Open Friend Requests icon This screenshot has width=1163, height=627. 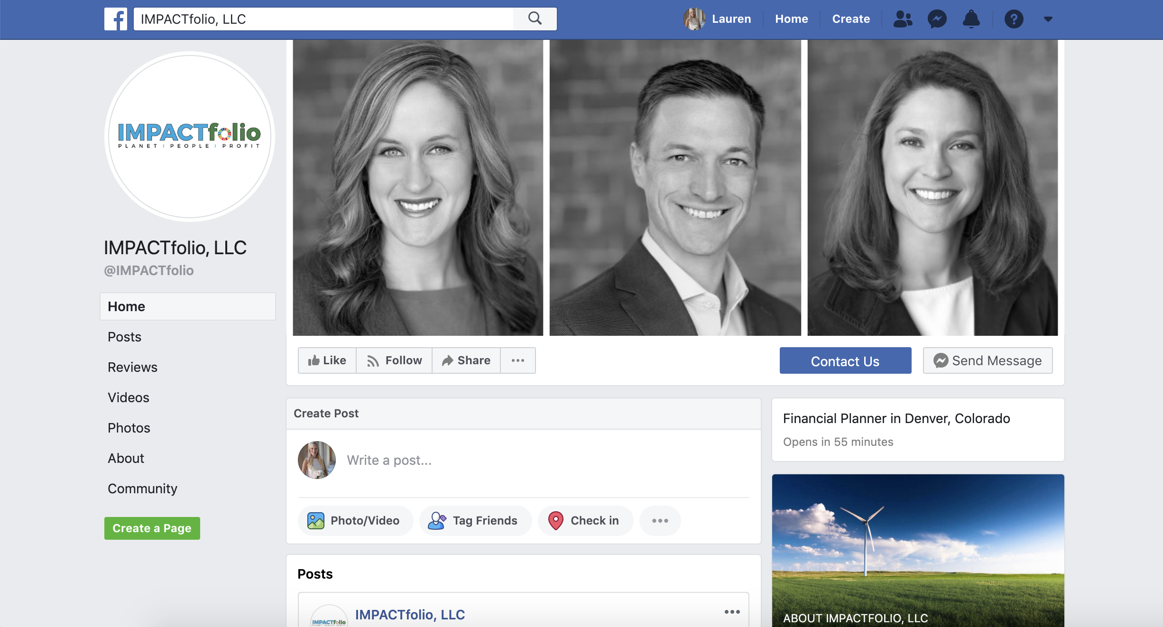[903, 19]
